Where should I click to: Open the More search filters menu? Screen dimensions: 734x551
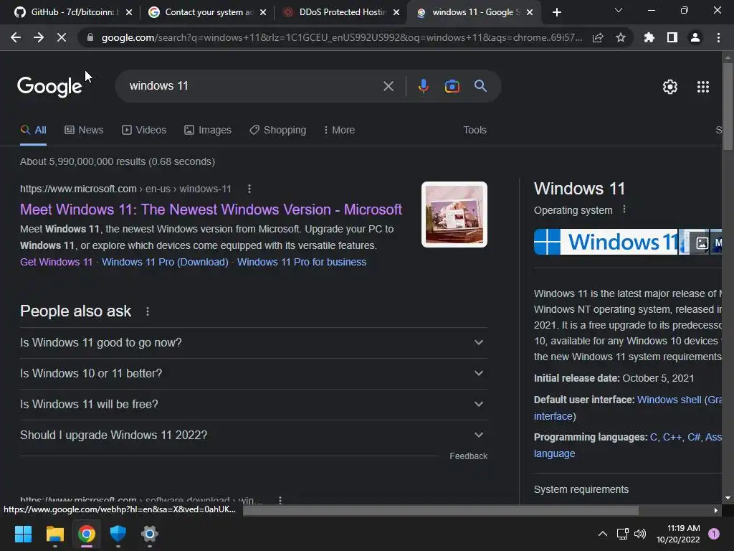point(339,130)
